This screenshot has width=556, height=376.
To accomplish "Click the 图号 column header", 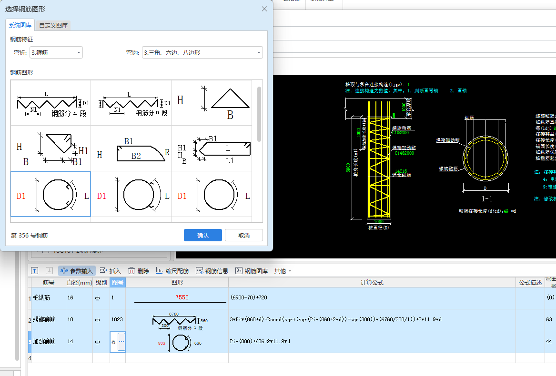I will pyautogui.click(x=118, y=282).
